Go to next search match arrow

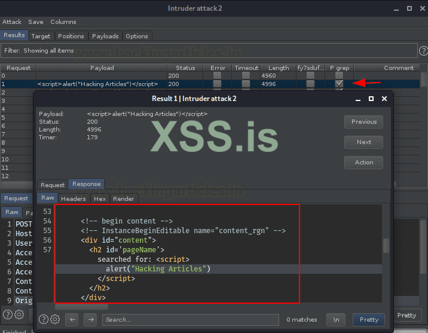click(x=91, y=319)
